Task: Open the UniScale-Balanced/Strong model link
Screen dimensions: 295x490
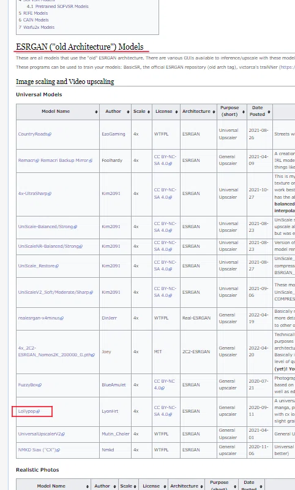Action: [47, 226]
